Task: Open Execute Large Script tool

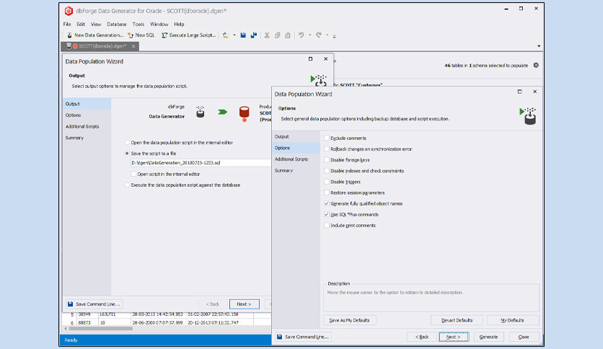Action: [x=188, y=35]
